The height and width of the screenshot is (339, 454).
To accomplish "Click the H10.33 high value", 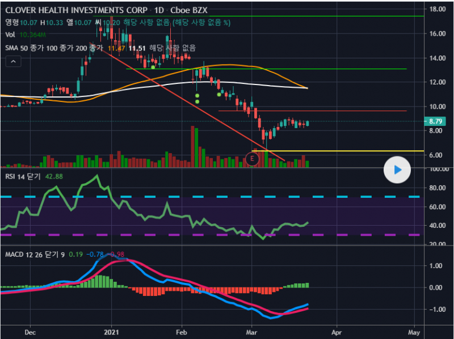I will [52, 23].
